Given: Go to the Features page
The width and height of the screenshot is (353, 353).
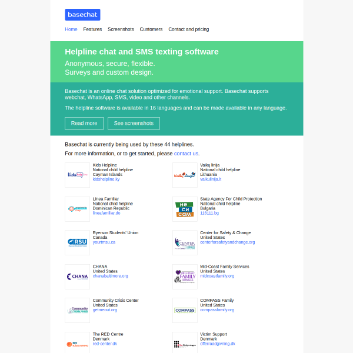Looking at the screenshot, I should point(92,29).
